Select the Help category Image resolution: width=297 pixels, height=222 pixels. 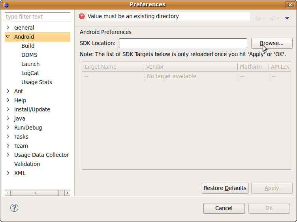pyautogui.click(x=20, y=100)
